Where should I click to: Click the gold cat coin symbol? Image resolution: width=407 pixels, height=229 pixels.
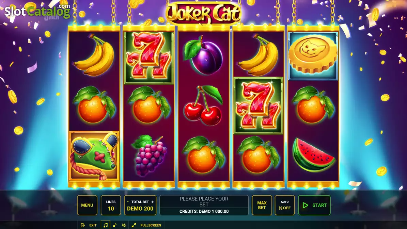coord(313,56)
